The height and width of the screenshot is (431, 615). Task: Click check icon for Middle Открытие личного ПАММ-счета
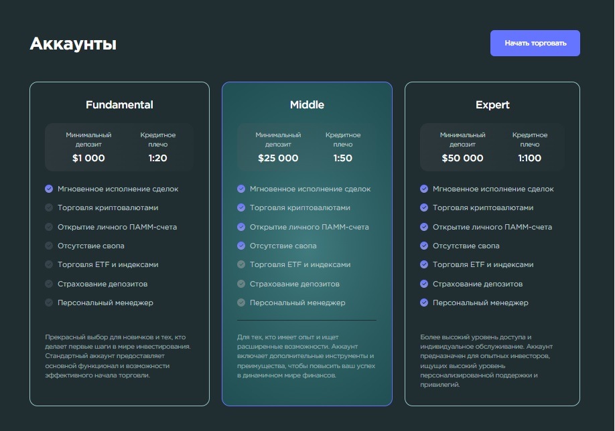coord(241,227)
